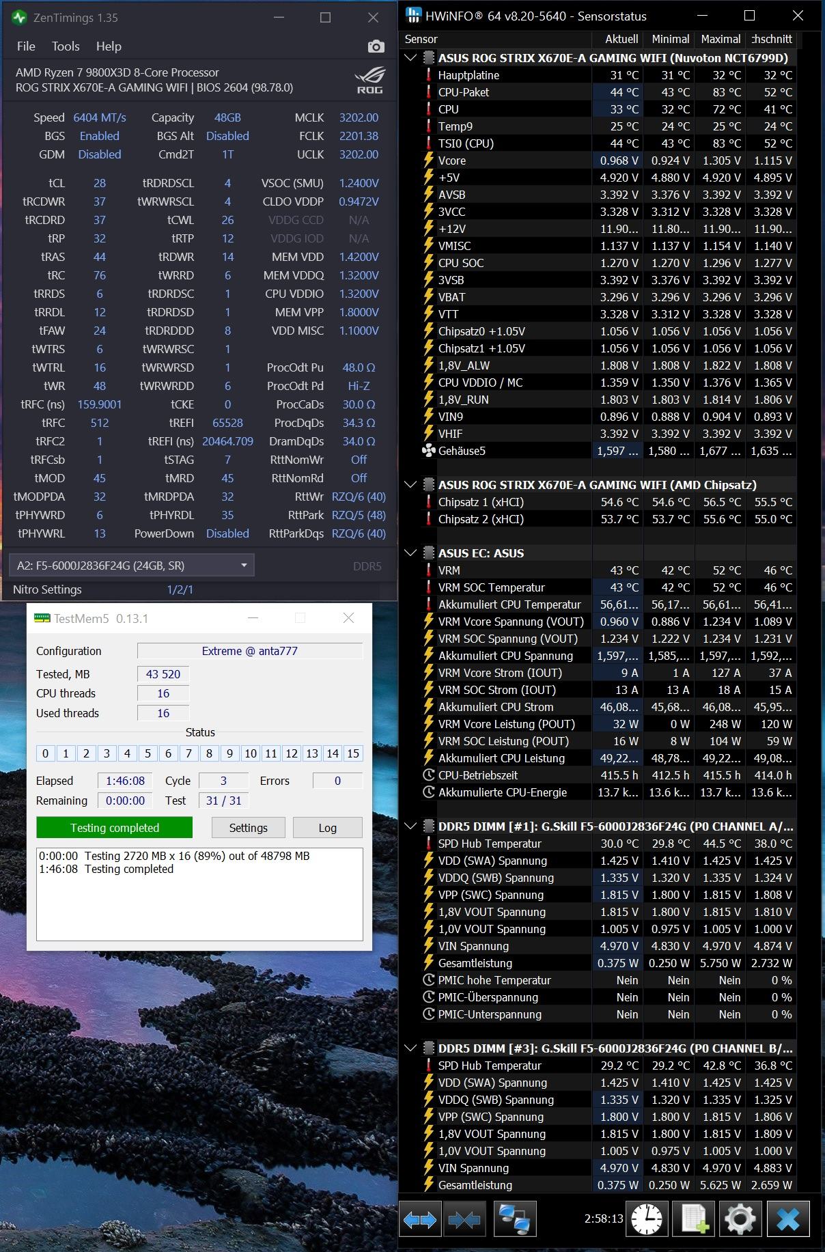Click the clock icon next to Akkumulierte CPU-Energie
This screenshot has height=1252, width=825.
429,792
